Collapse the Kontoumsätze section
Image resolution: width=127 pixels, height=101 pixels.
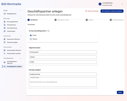[21, 47]
